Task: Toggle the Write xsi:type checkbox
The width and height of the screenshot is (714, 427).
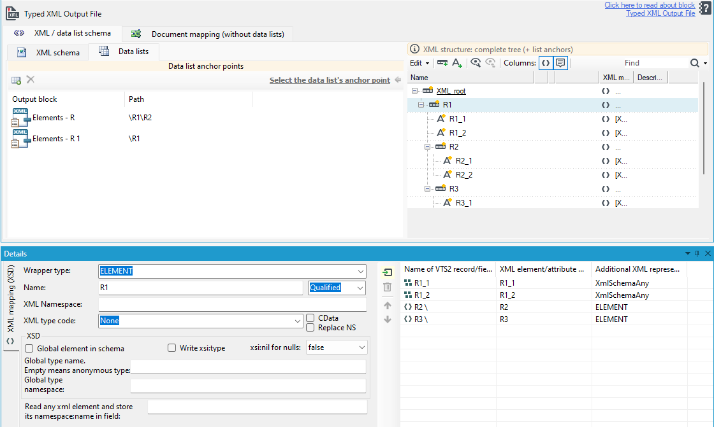Action: [171, 348]
